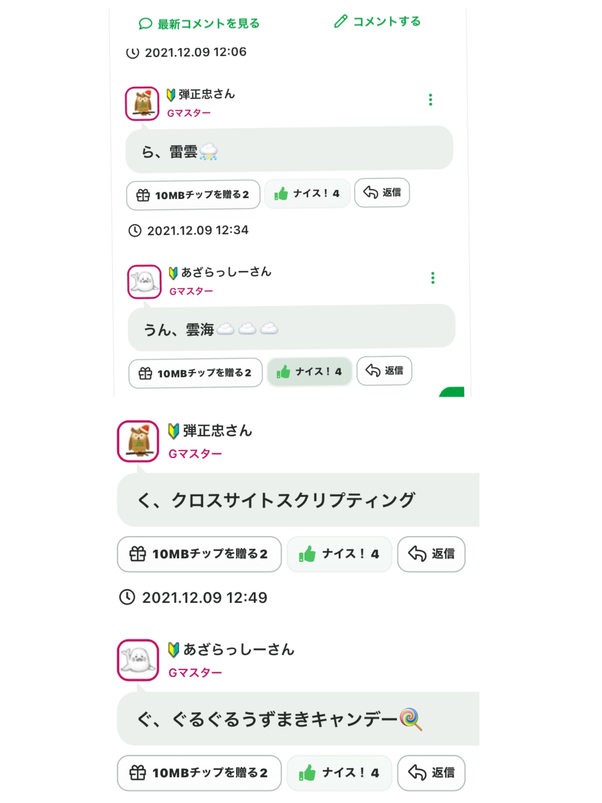Like the ぐるぐるうずまきキャンデー comment with ナイス!

(339, 773)
